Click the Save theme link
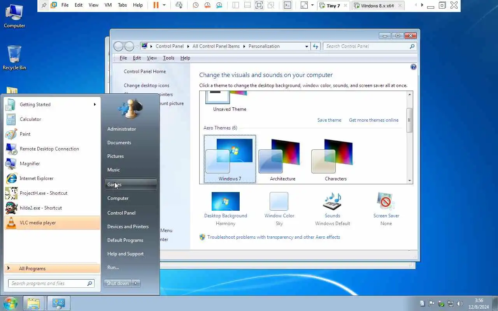This screenshot has width=498, height=311. pos(329,120)
